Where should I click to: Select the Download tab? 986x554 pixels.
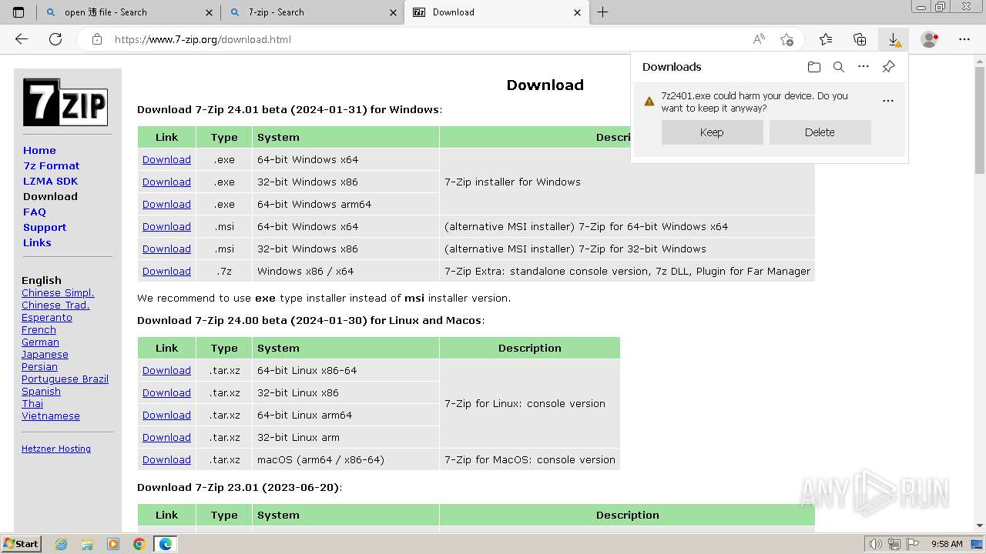tap(496, 12)
